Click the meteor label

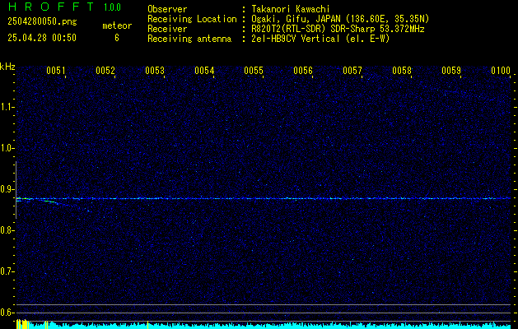pos(117,25)
